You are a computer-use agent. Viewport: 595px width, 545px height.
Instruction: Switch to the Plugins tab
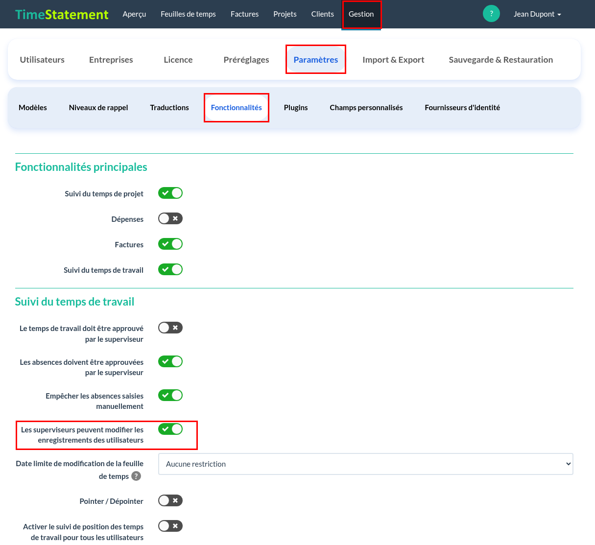tap(296, 108)
